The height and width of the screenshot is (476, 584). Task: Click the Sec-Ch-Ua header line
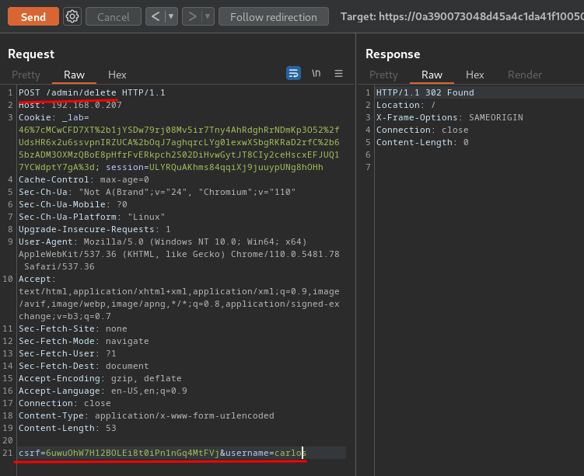click(157, 193)
